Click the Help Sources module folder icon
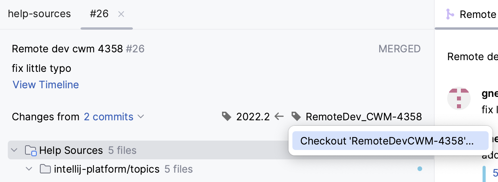Viewport: 498px width, 182px height. [x=31, y=150]
